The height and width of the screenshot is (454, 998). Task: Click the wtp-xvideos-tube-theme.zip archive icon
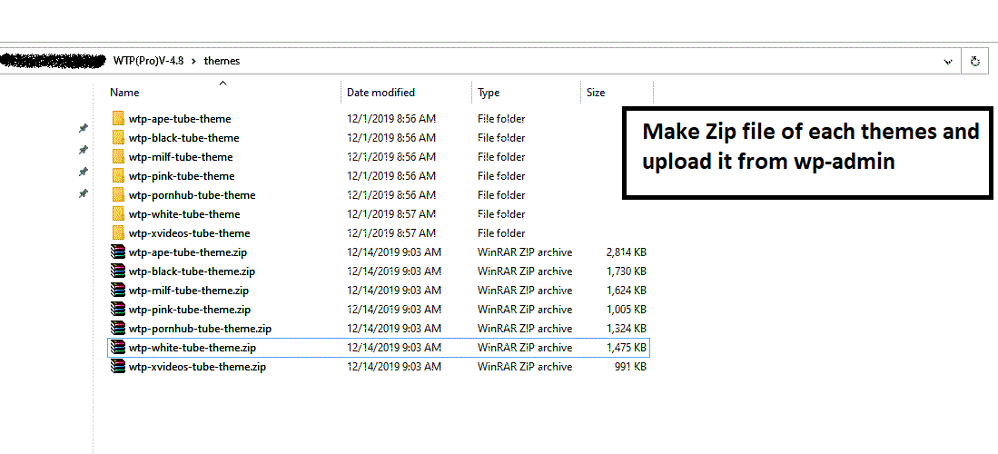click(118, 367)
